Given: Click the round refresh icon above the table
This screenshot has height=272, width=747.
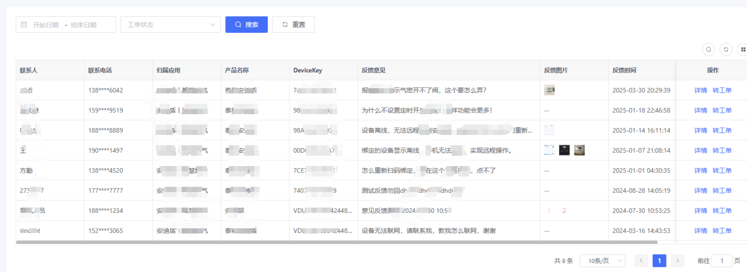Looking at the screenshot, I should tap(726, 49).
